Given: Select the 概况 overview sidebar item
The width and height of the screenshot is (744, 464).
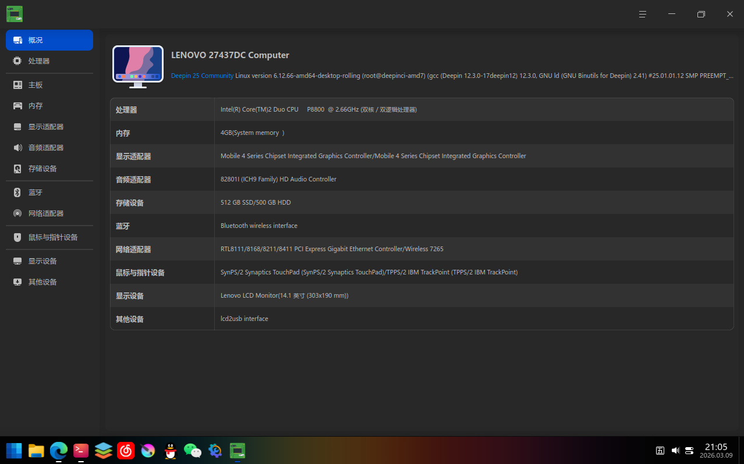Looking at the screenshot, I should pos(49,40).
